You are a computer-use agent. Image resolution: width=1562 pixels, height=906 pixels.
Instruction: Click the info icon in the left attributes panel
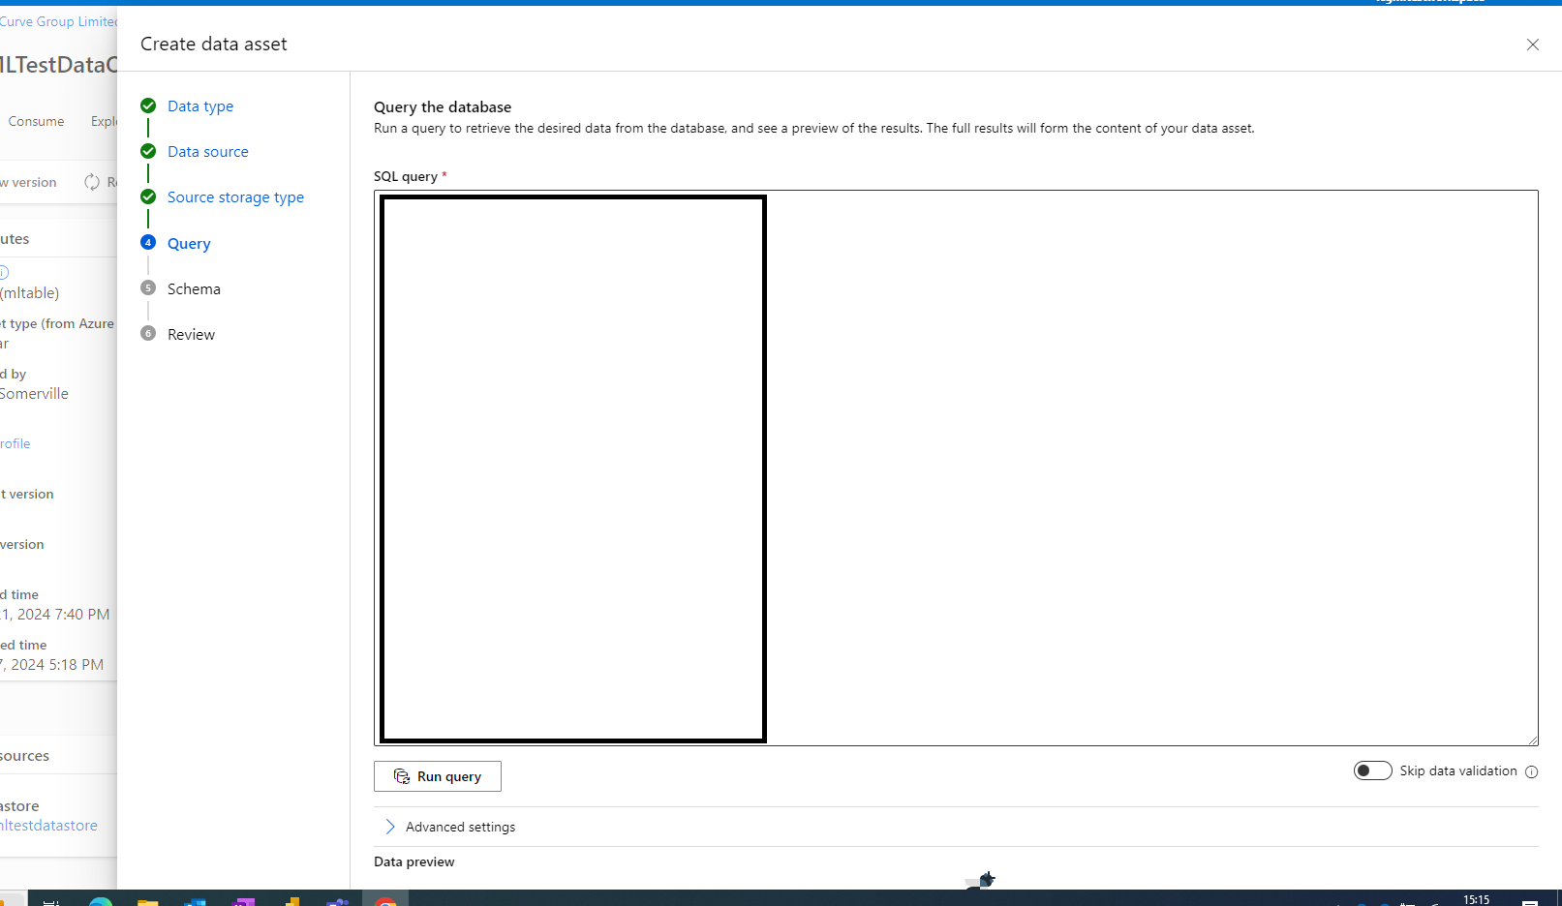[x=4, y=271]
